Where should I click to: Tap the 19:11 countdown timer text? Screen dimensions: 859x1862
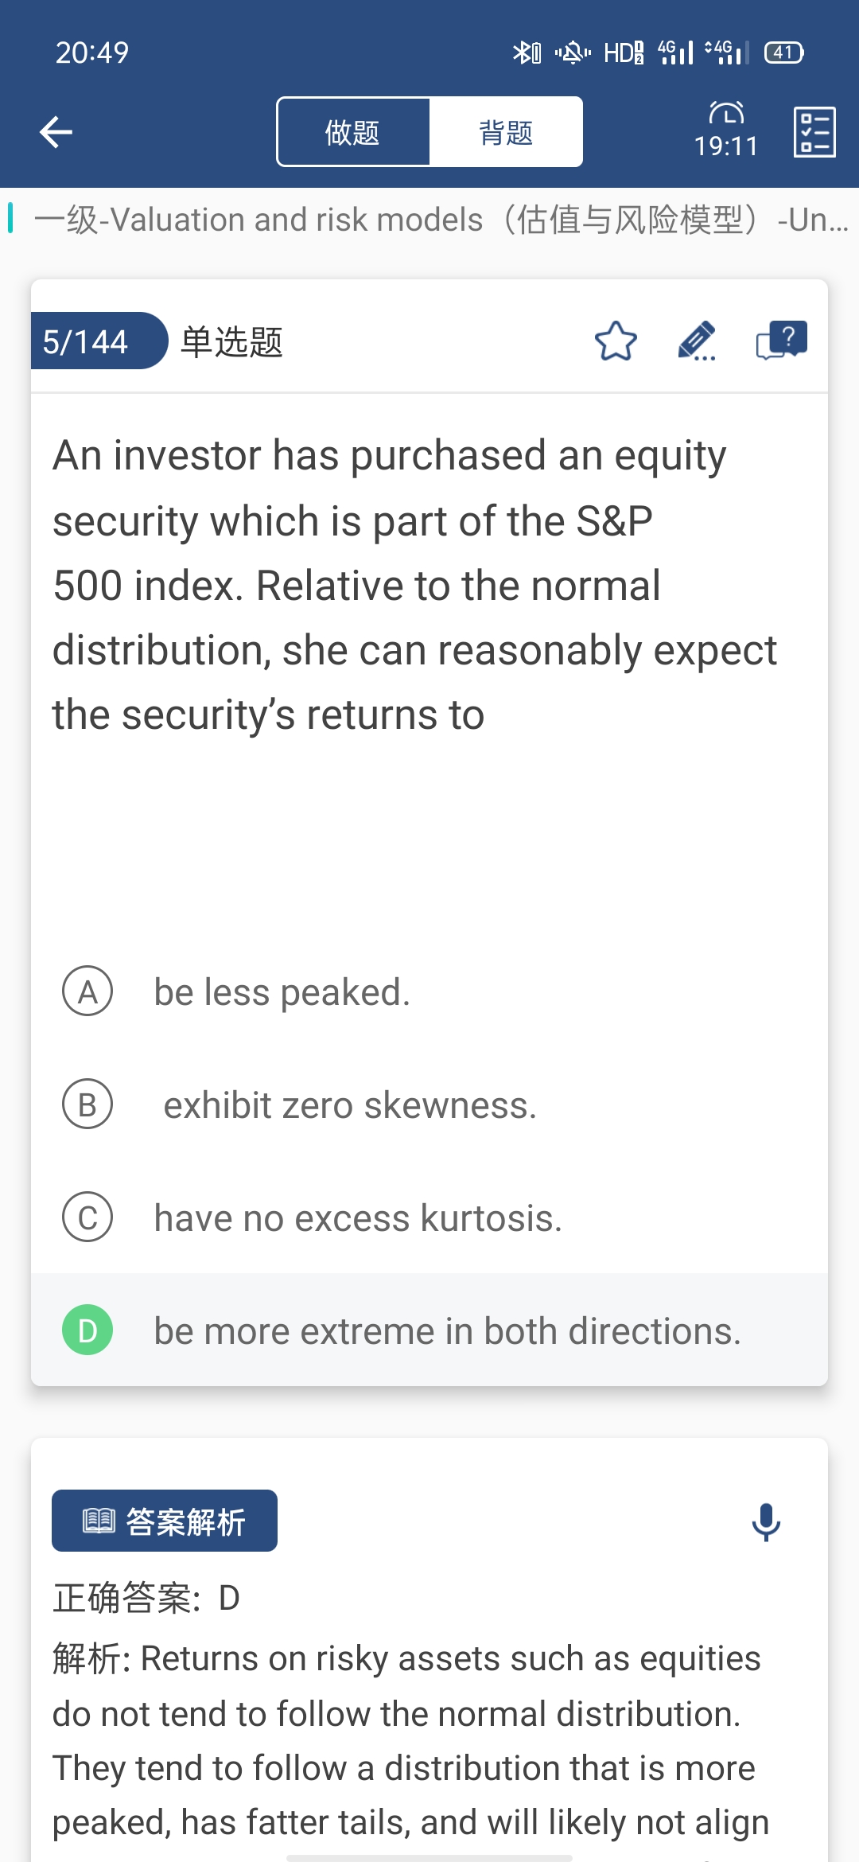coord(726,146)
